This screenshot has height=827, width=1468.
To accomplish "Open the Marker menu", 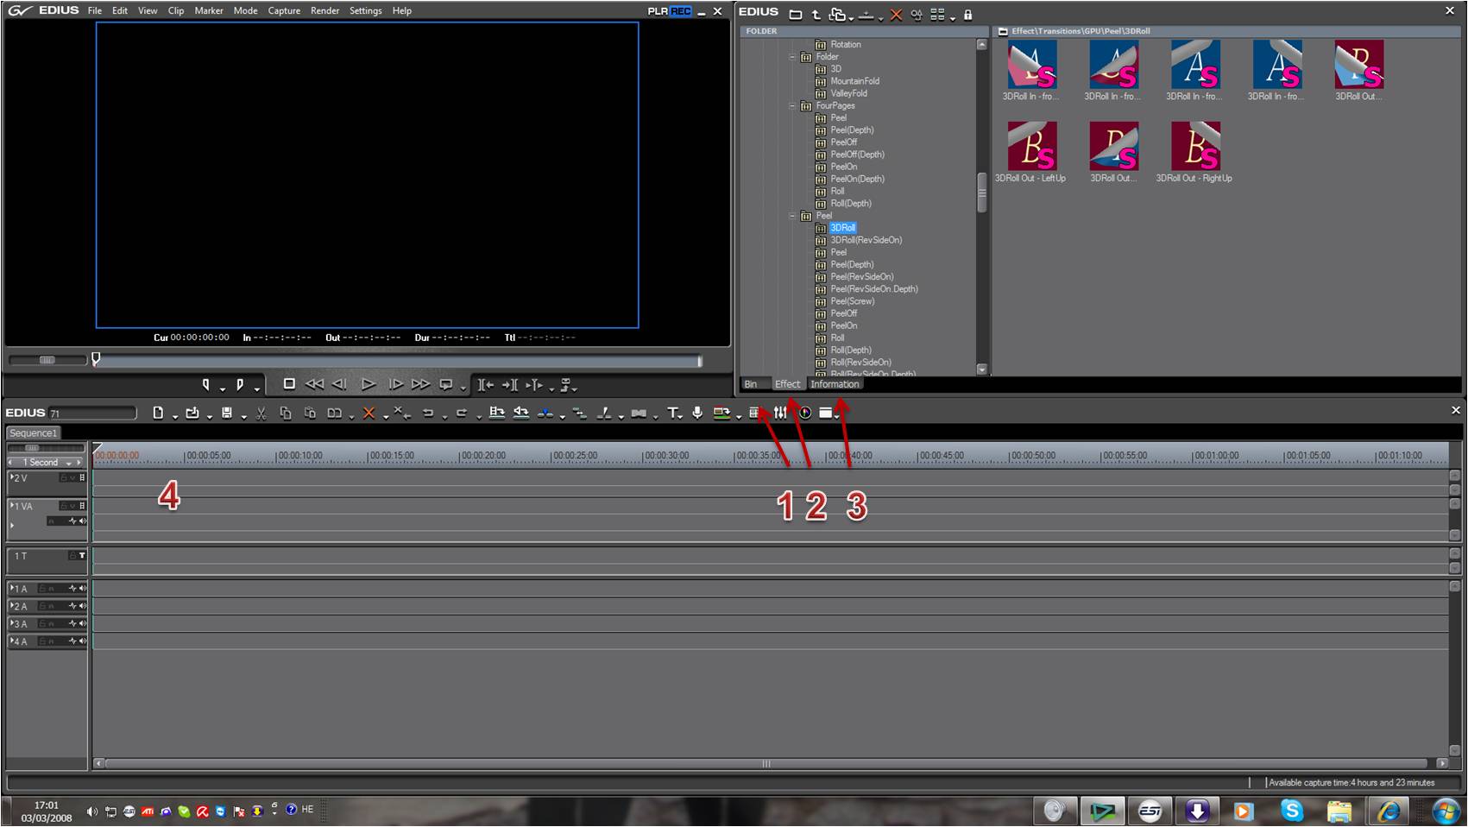I will pos(209,10).
